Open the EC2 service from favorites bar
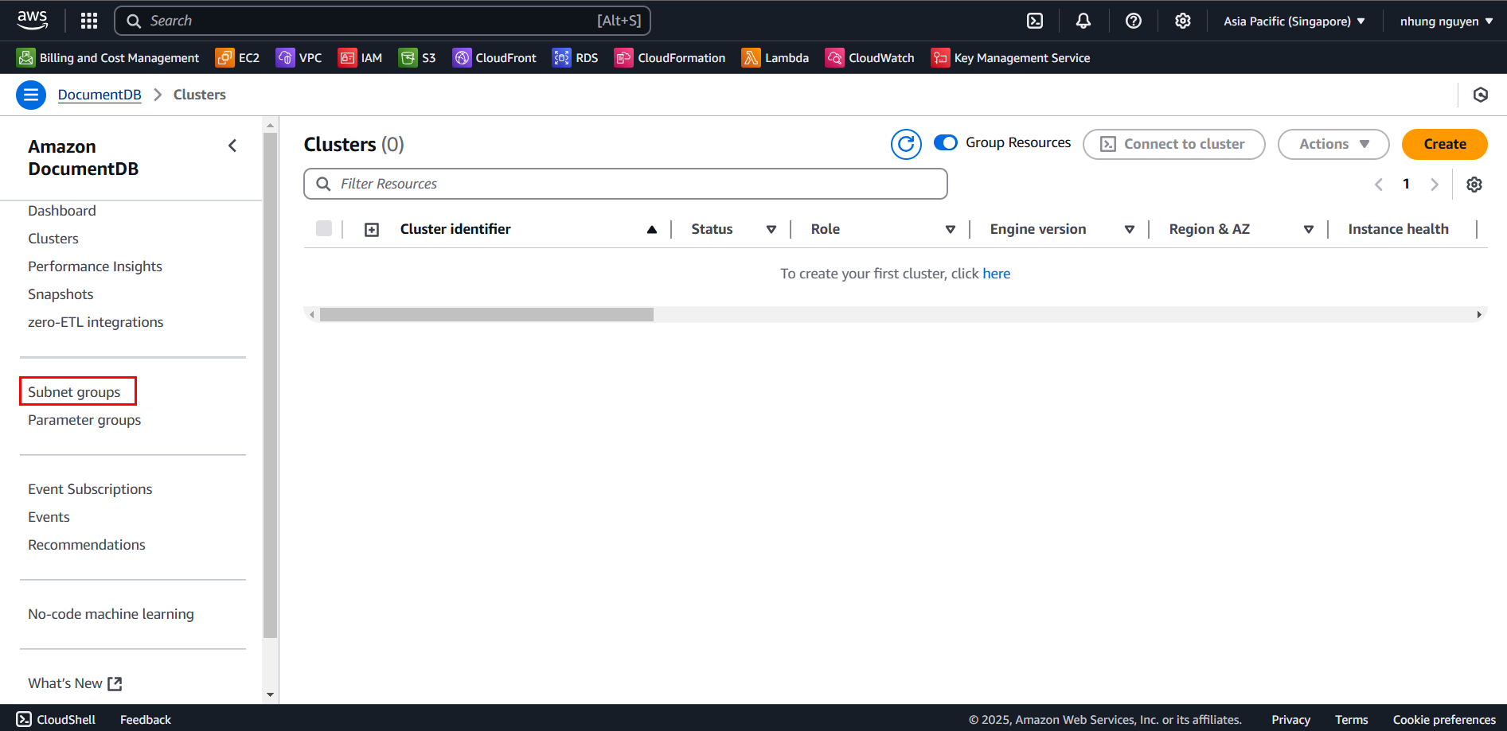Viewport: 1507px width, 731px height. click(237, 57)
